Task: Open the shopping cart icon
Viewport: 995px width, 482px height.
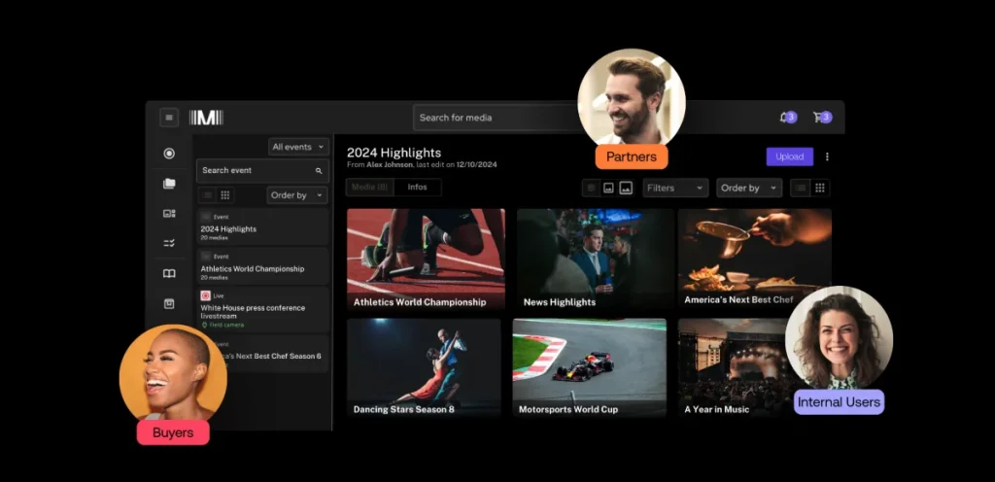Action: point(819,118)
